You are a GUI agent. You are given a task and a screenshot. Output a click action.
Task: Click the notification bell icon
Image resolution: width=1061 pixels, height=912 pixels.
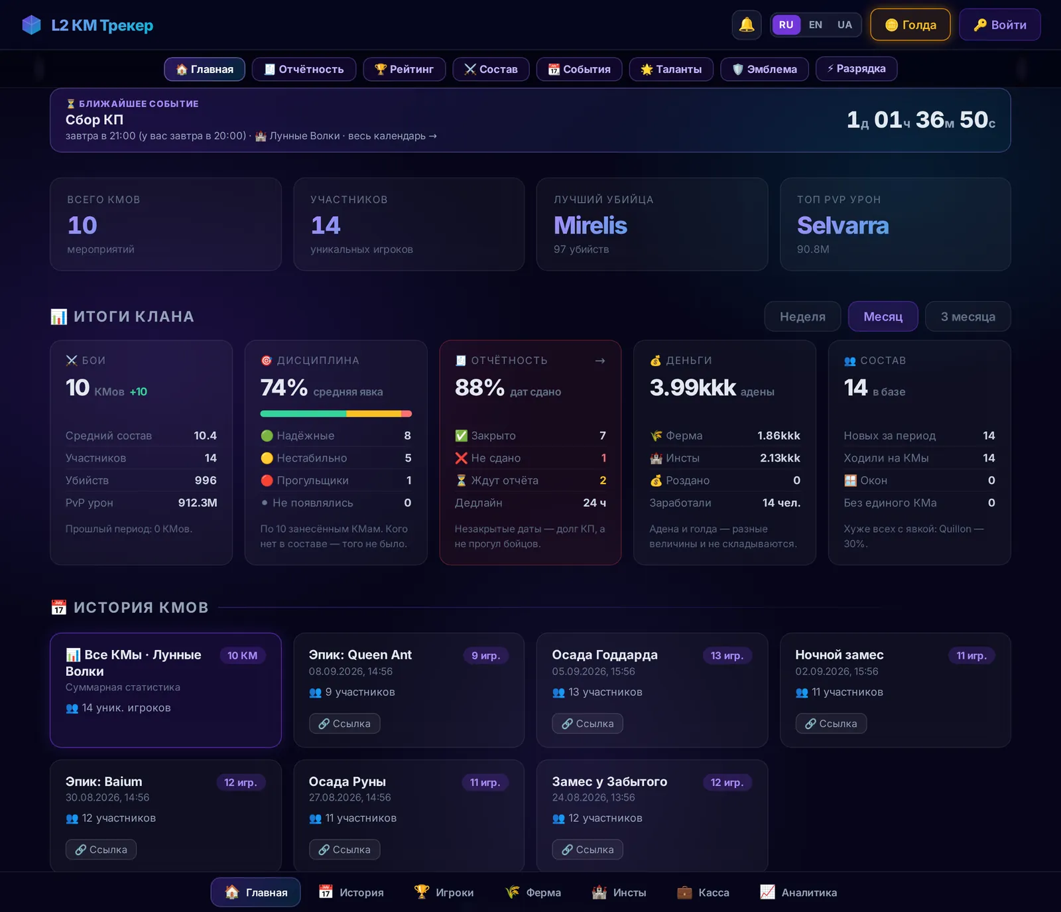(x=747, y=25)
